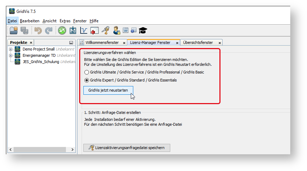Click the key license manager icon
This screenshot has height=171, width=307.
point(105,31)
